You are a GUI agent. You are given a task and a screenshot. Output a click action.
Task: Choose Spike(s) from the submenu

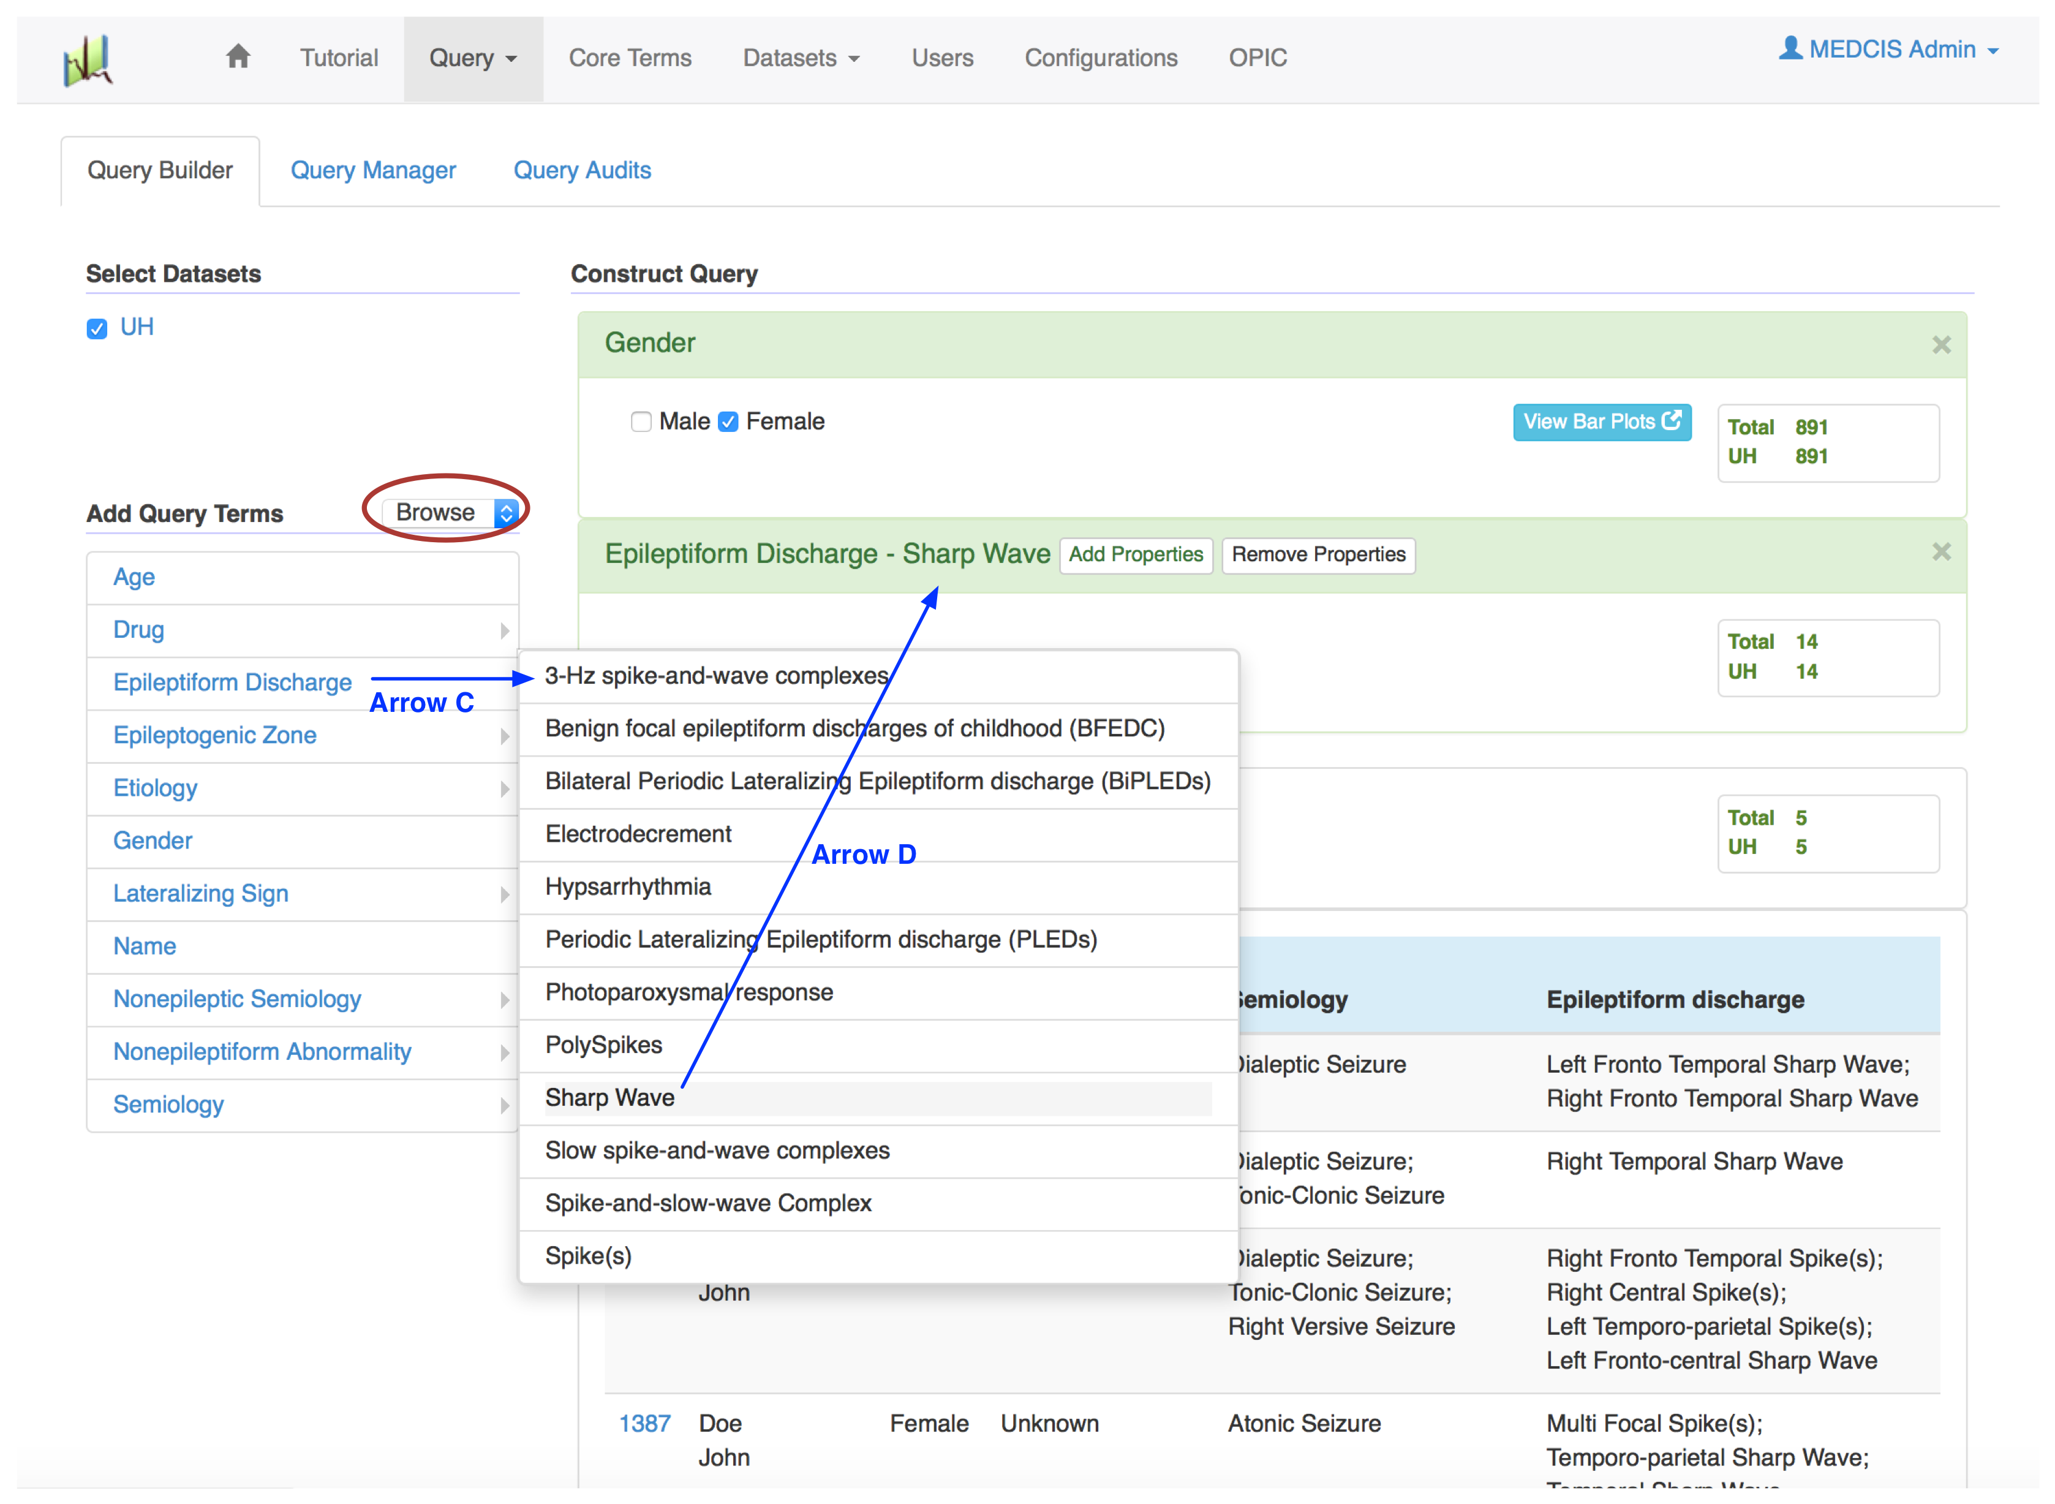(x=878, y=1257)
